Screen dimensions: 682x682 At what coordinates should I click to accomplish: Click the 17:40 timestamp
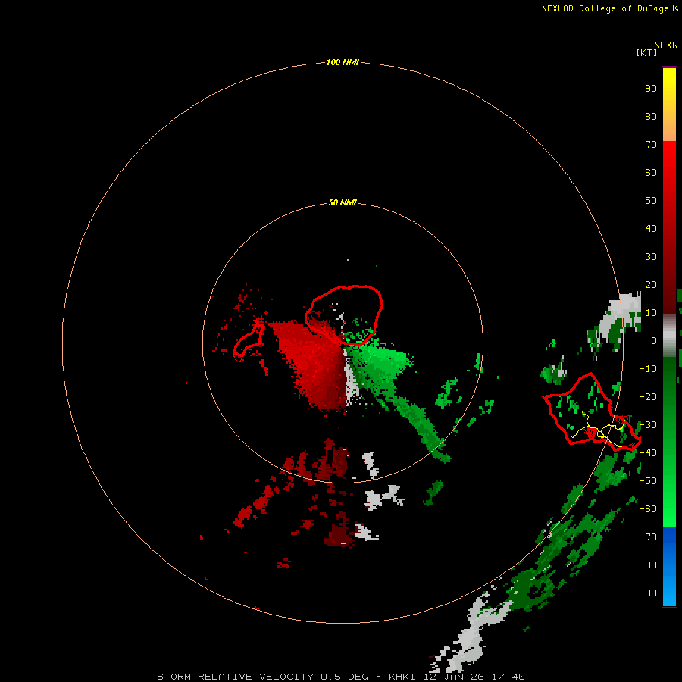pos(508,677)
